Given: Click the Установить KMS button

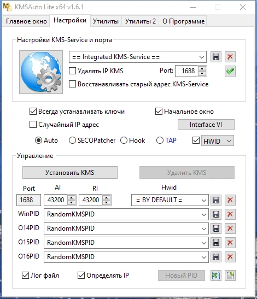Looking at the screenshot, I should [70, 173].
